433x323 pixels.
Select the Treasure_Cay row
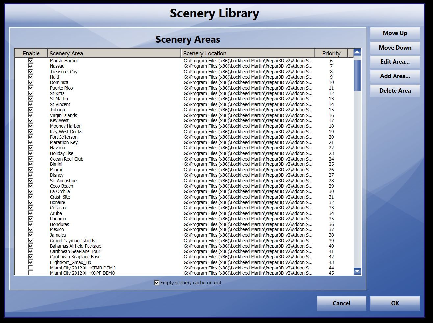pos(184,72)
